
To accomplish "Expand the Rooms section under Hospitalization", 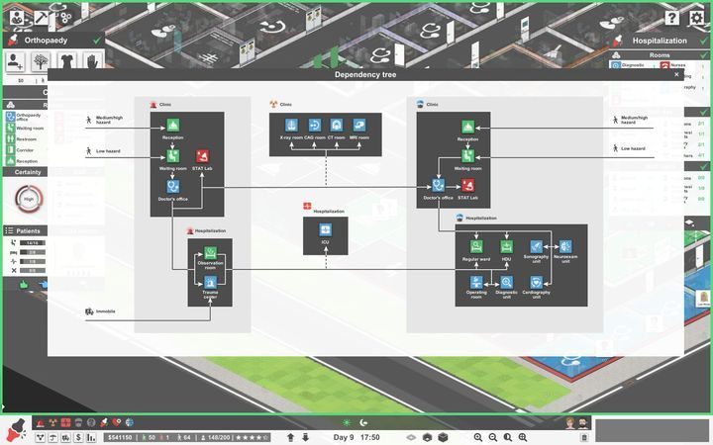I will (x=659, y=55).
